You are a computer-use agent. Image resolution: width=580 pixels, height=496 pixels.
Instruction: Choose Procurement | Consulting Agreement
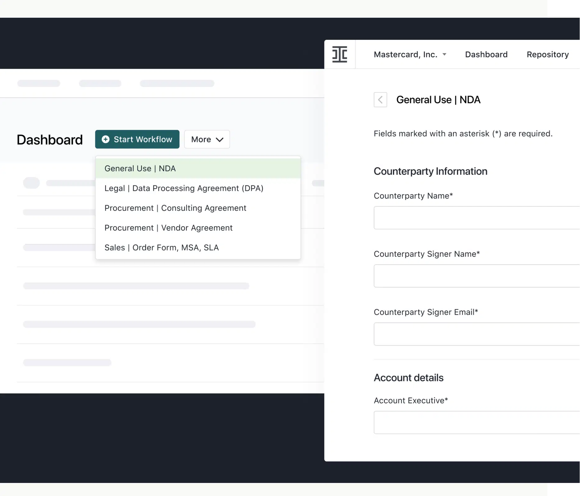[175, 208]
